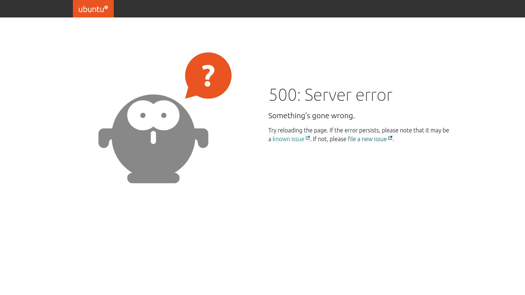
Task: Click the external-link icon after known issue
Action: 308,138
